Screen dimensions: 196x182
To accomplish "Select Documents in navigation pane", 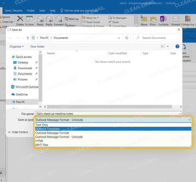I will point(23,74).
